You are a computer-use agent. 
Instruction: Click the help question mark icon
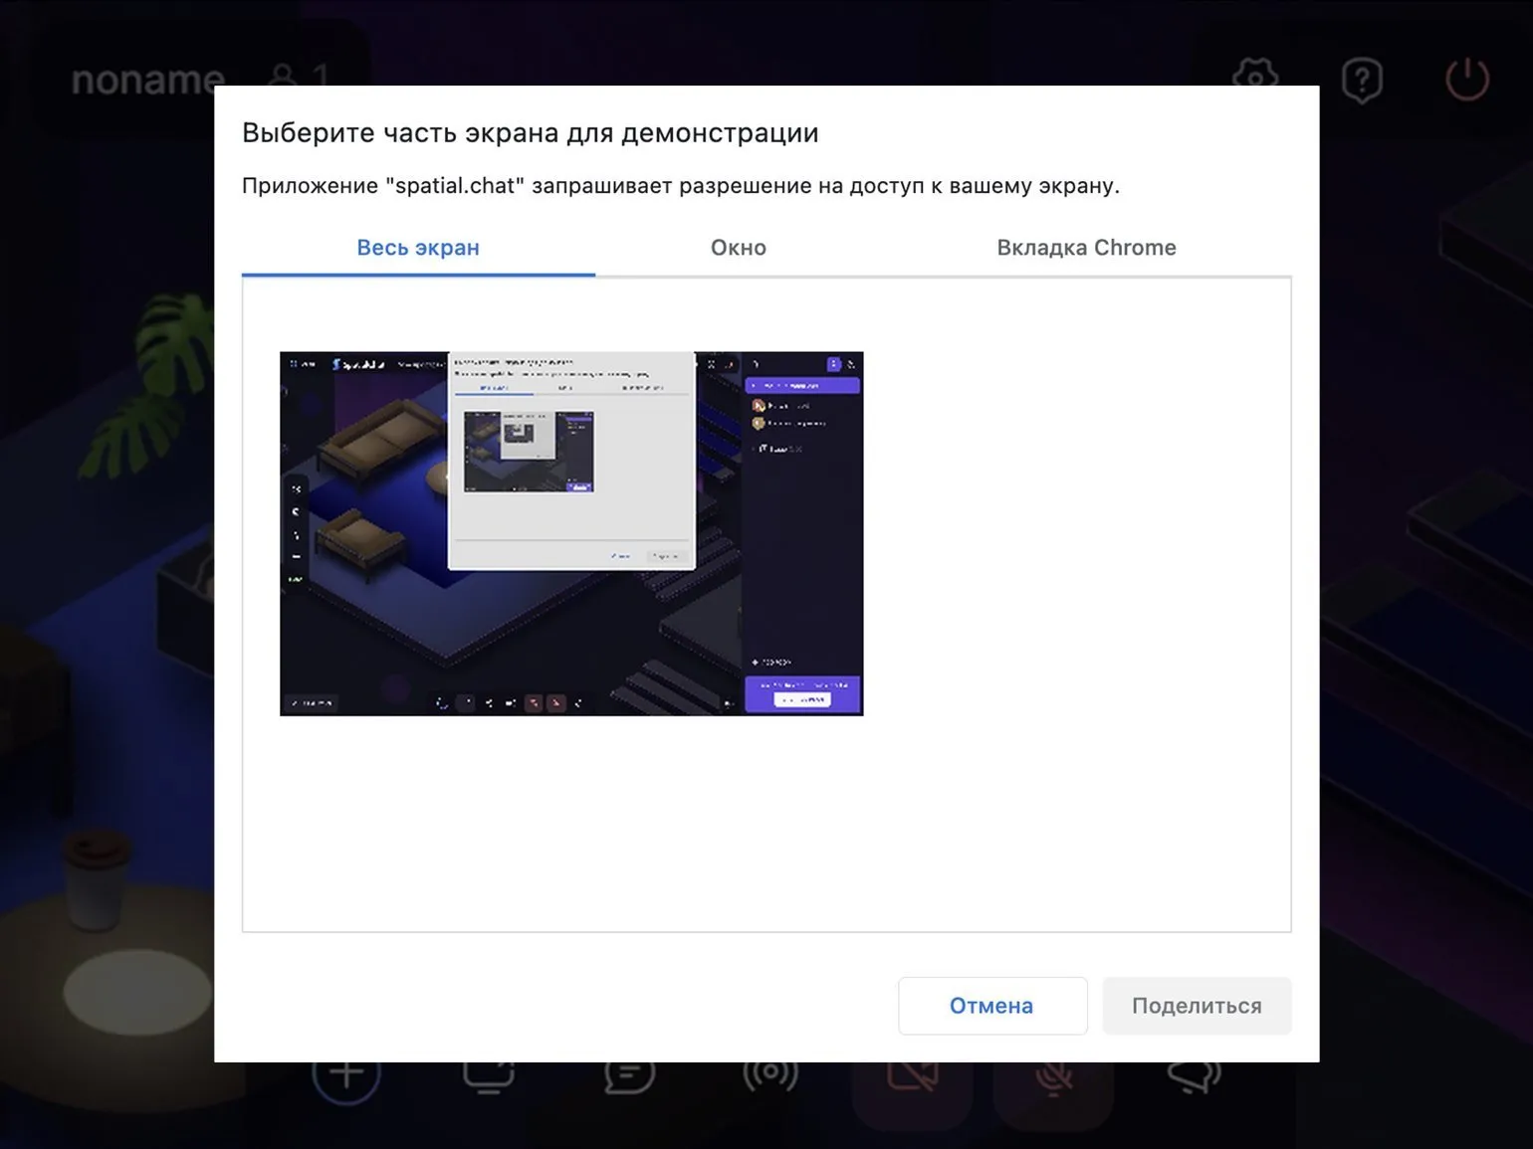[1361, 80]
